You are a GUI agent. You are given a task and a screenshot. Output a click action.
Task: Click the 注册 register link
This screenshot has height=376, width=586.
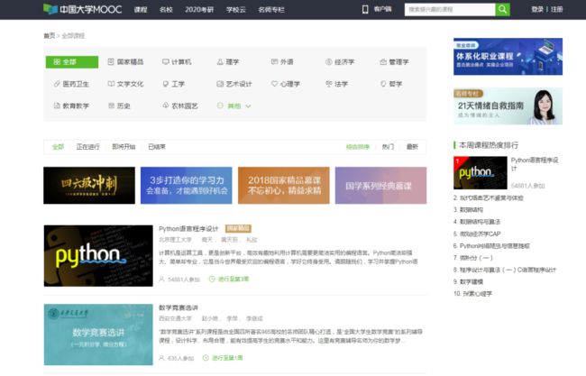tap(556, 9)
